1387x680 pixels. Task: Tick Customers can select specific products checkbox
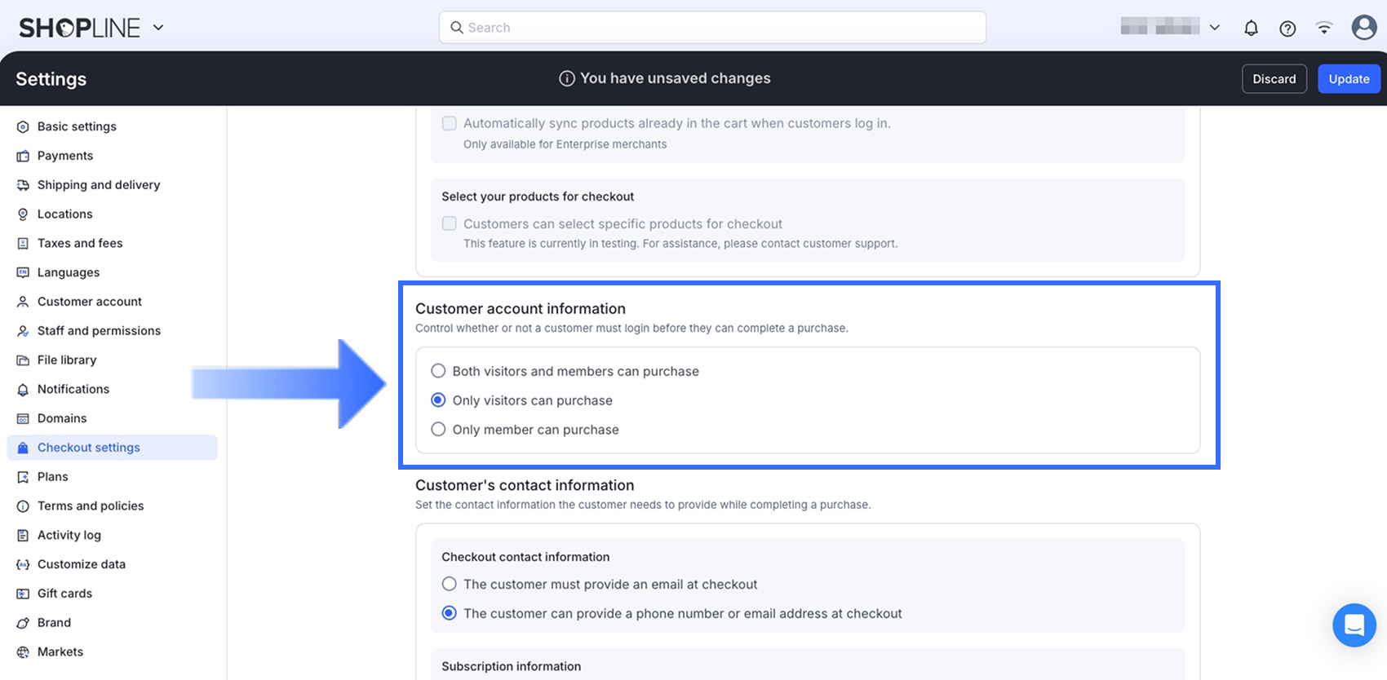[449, 223]
